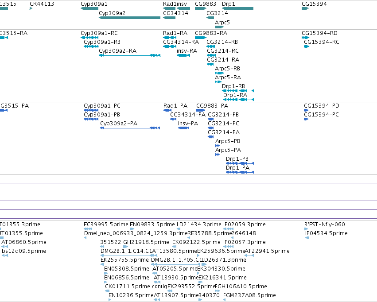Image resolution: width=377 pixels, height=302 pixels.
Task: Click the CG34314 gene label
Action: (175, 13)
